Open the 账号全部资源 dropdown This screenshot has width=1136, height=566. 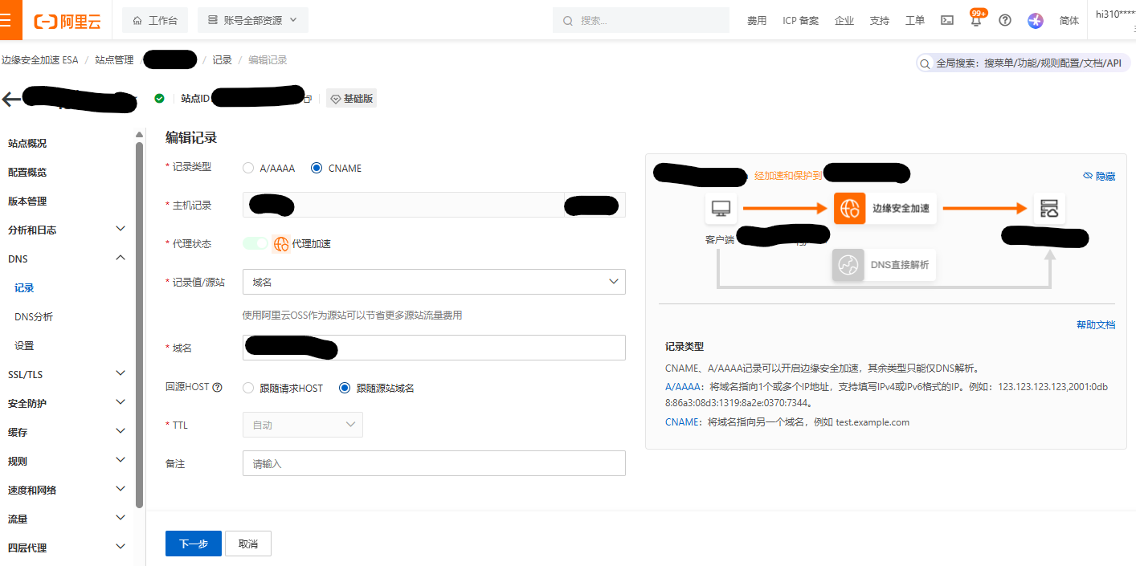(x=252, y=21)
